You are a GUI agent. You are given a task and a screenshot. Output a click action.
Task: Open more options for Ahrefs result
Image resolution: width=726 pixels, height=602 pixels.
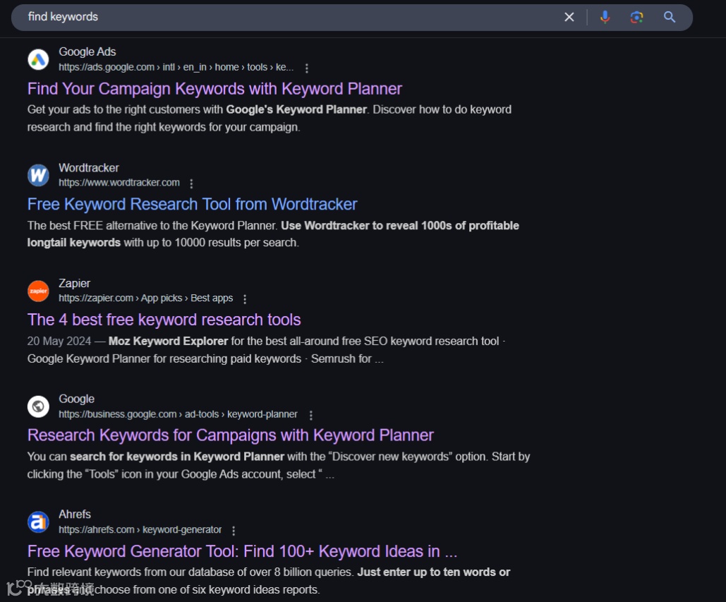[234, 530]
